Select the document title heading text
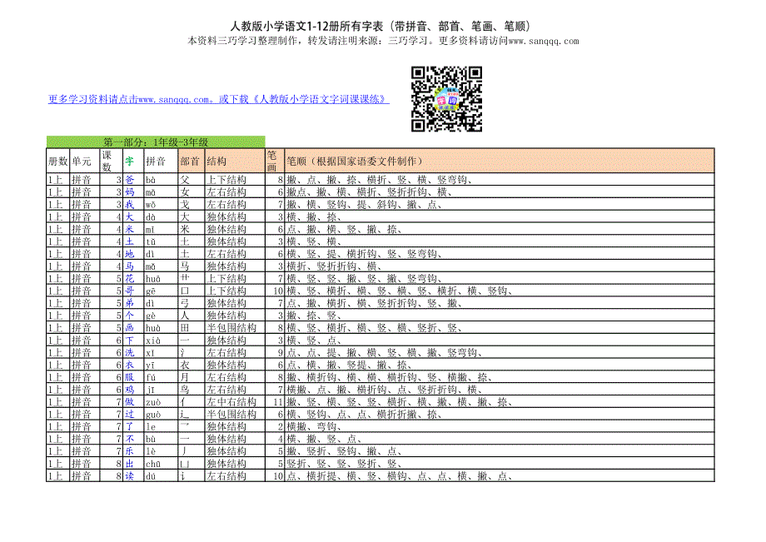This screenshot has height=542, width=766. (383, 27)
